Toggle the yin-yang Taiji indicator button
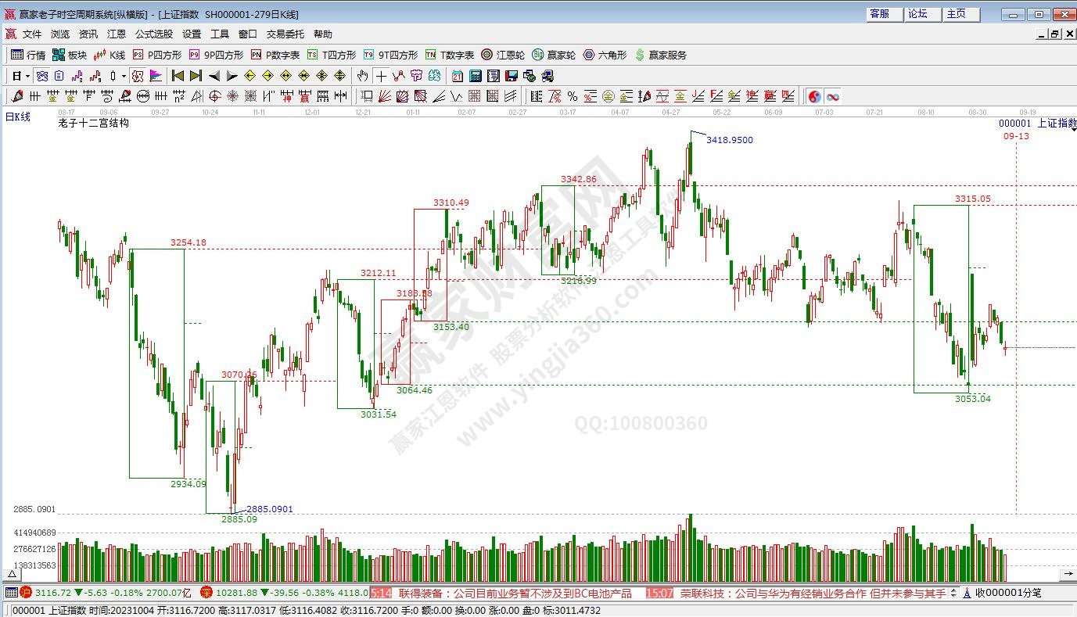The width and height of the screenshot is (1077, 617). pos(814,96)
